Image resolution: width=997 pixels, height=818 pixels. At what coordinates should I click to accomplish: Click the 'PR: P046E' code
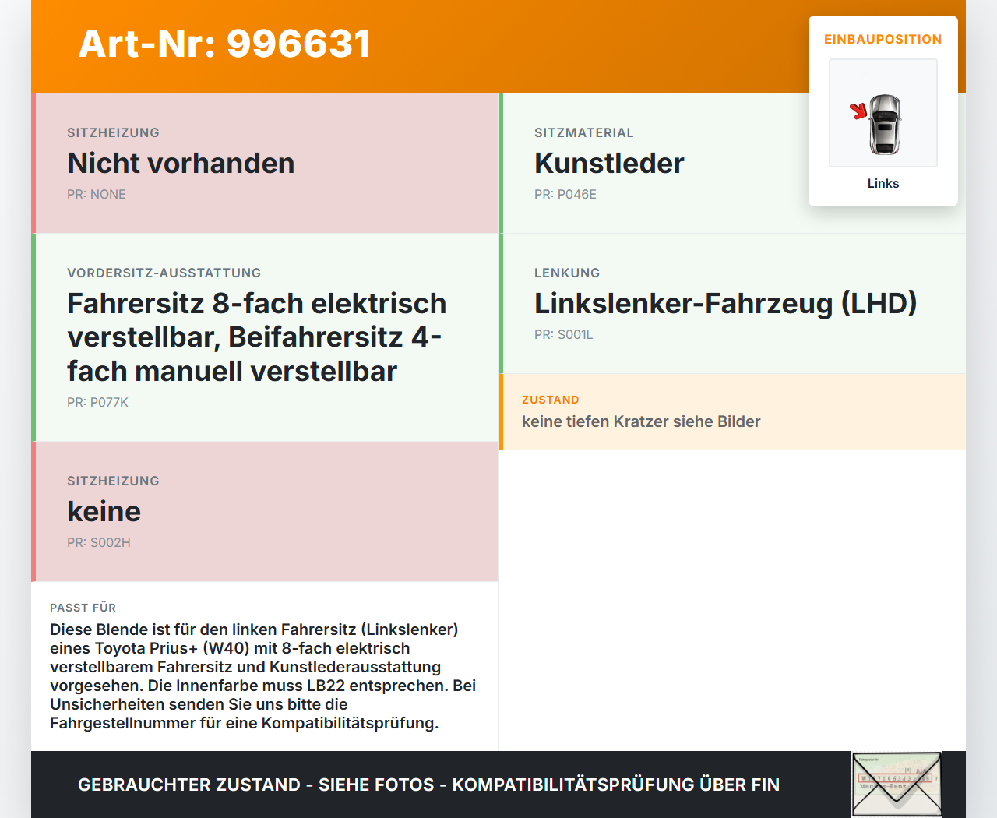(565, 194)
